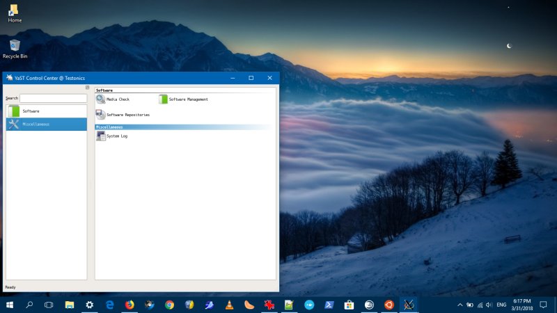Open the Action Center notifications icon
Viewport: 557px width, 313px height.
[x=543, y=305]
